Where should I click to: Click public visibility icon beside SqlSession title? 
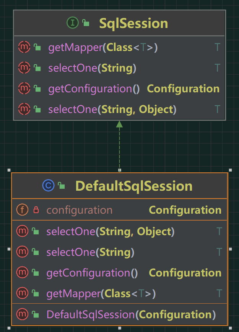[86, 23]
